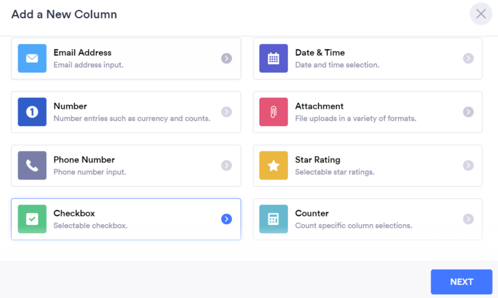Expand Email Address option with arrow
The width and height of the screenshot is (498, 298).
pyautogui.click(x=226, y=58)
